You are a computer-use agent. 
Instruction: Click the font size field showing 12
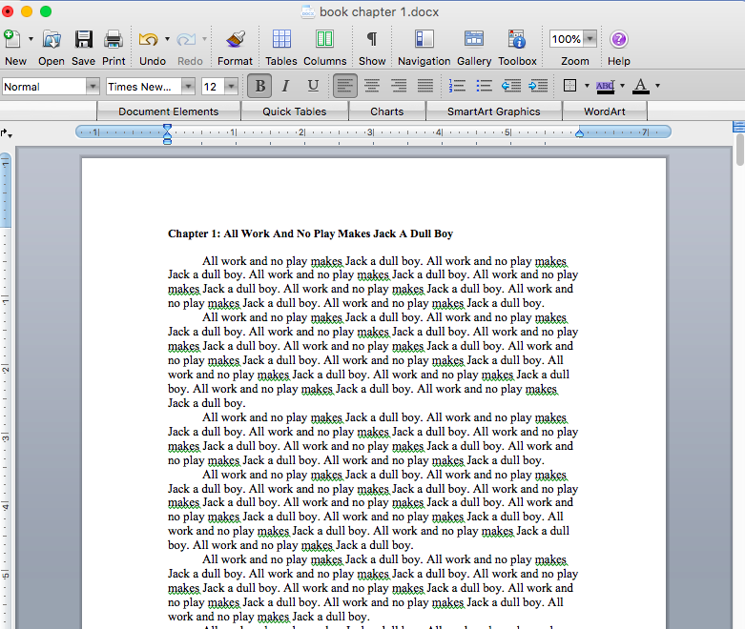[x=213, y=87]
